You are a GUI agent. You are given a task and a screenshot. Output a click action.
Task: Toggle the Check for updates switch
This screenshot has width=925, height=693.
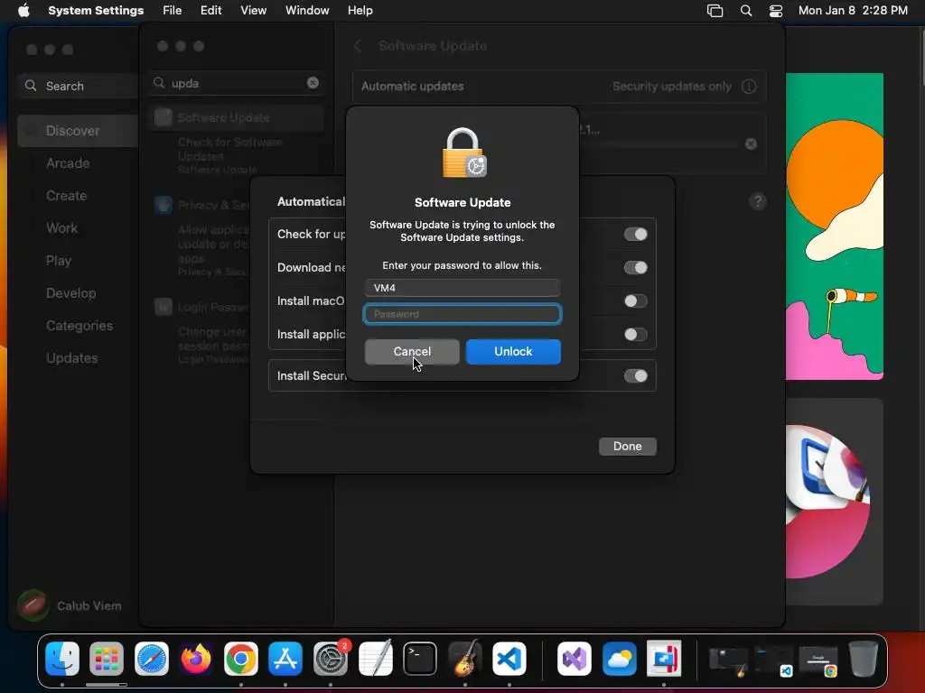(635, 235)
